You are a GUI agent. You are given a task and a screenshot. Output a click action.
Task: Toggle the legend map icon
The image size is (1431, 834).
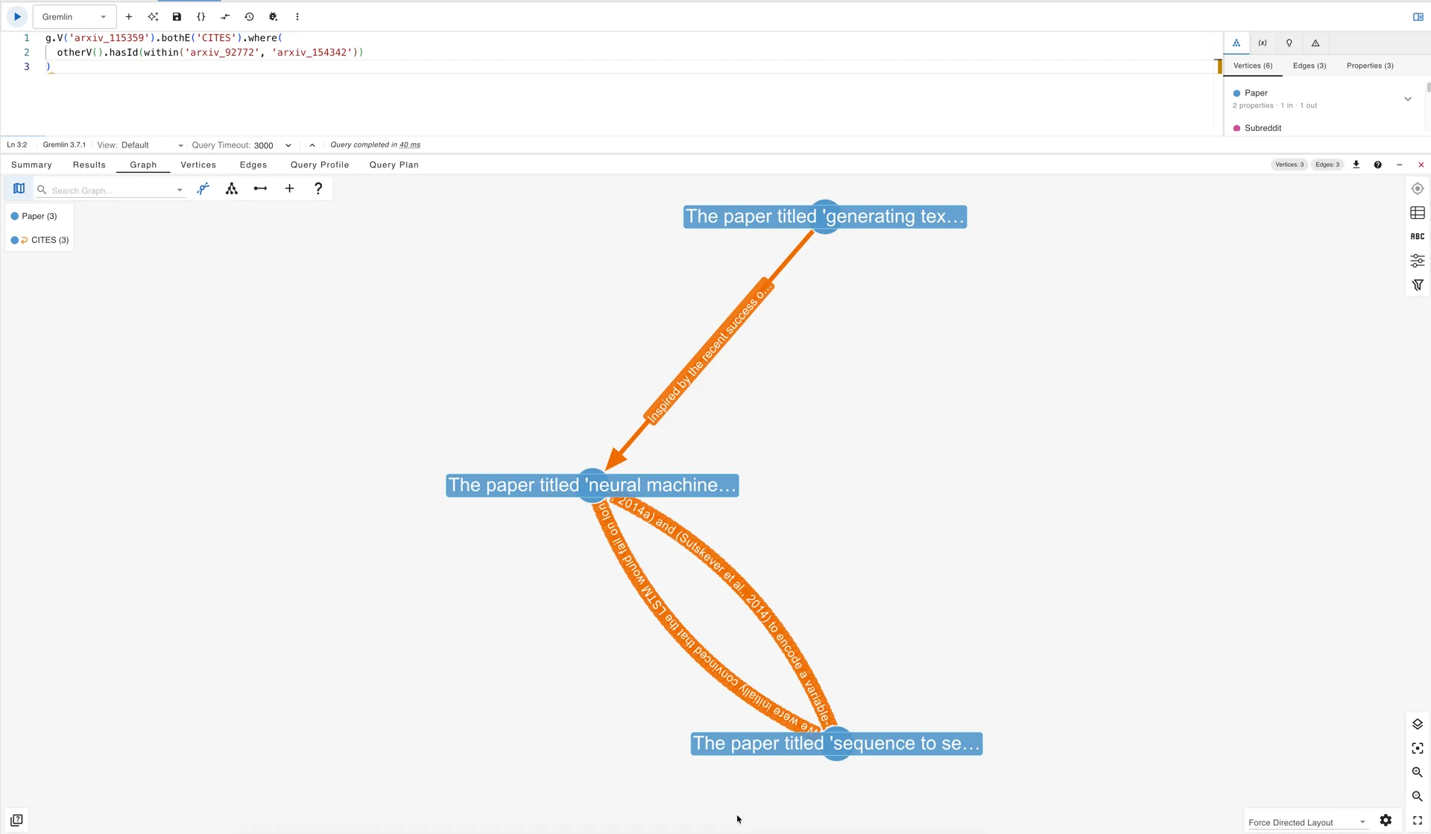click(x=19, y=188)
